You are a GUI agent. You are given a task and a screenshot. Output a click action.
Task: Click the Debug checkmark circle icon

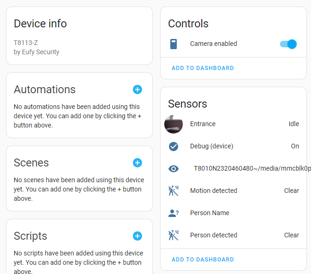(x=174, y=146)
